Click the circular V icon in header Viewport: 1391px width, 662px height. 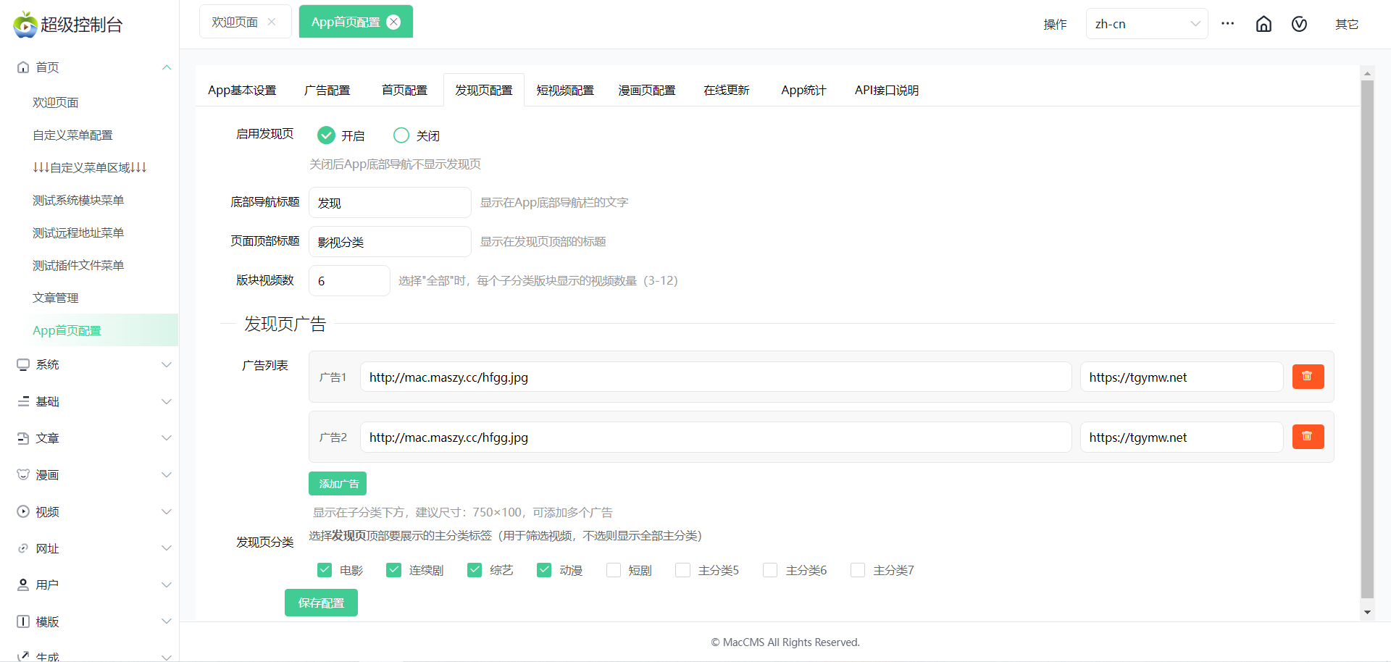point(1299,24)
